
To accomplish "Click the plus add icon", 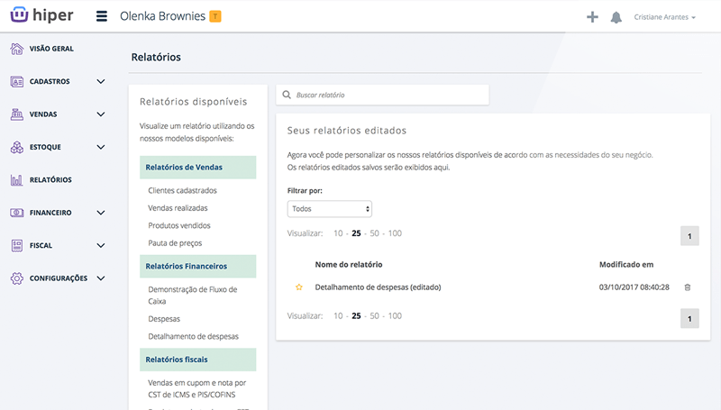I will click(x=592, y=17).
